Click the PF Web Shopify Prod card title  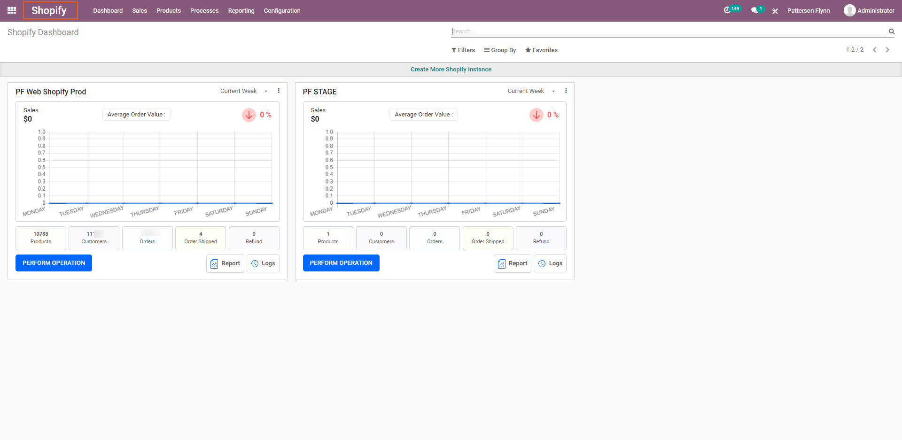tap(51, 92)
